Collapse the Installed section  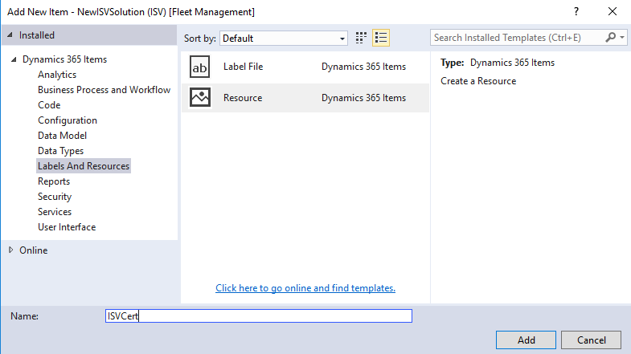tap(10, 35)
